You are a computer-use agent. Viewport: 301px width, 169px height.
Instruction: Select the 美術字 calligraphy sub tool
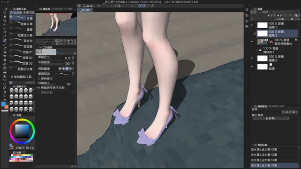tap(21, 41)
